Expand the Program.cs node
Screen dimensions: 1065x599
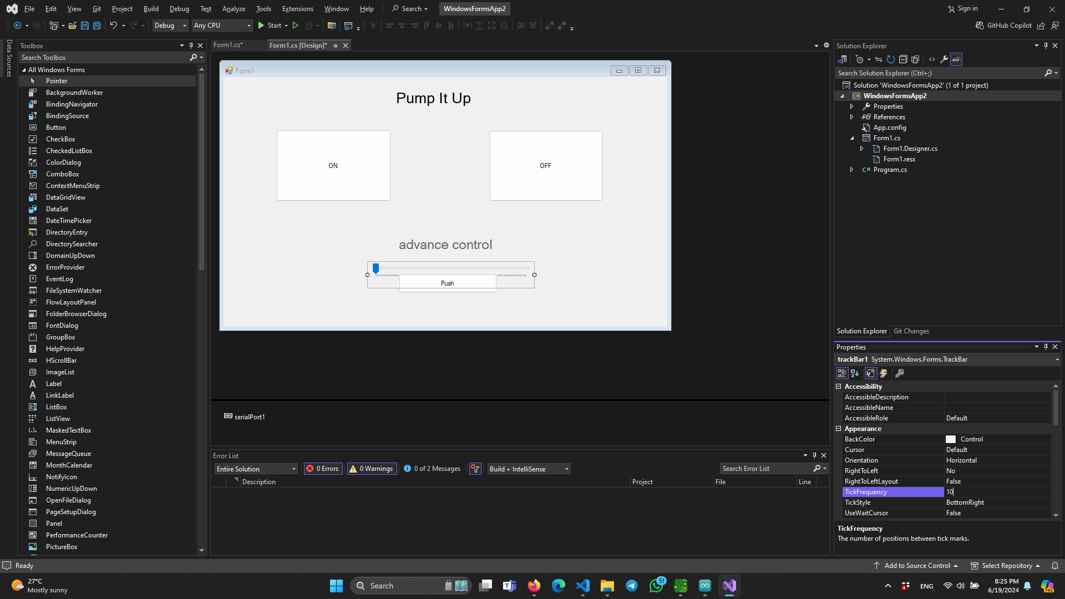[x=851, y=170]
